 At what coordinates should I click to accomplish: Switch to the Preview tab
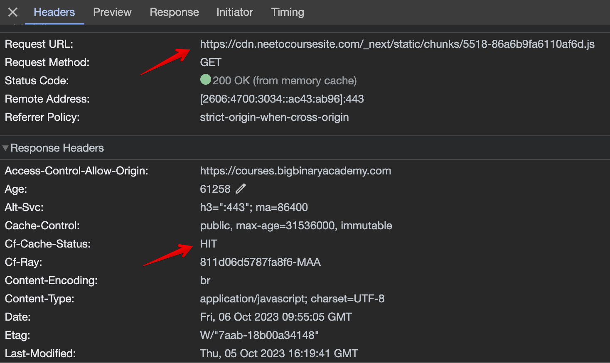[112, 12]
